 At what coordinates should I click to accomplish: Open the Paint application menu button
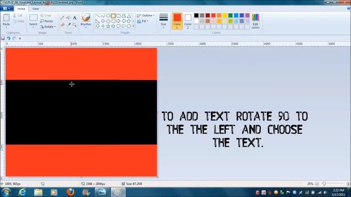pos(7,9)
